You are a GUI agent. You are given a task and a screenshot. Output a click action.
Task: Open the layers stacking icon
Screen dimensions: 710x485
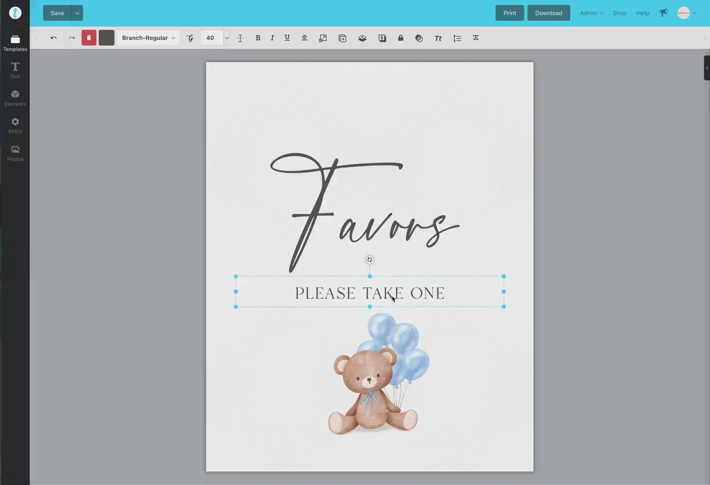[362, 38]
